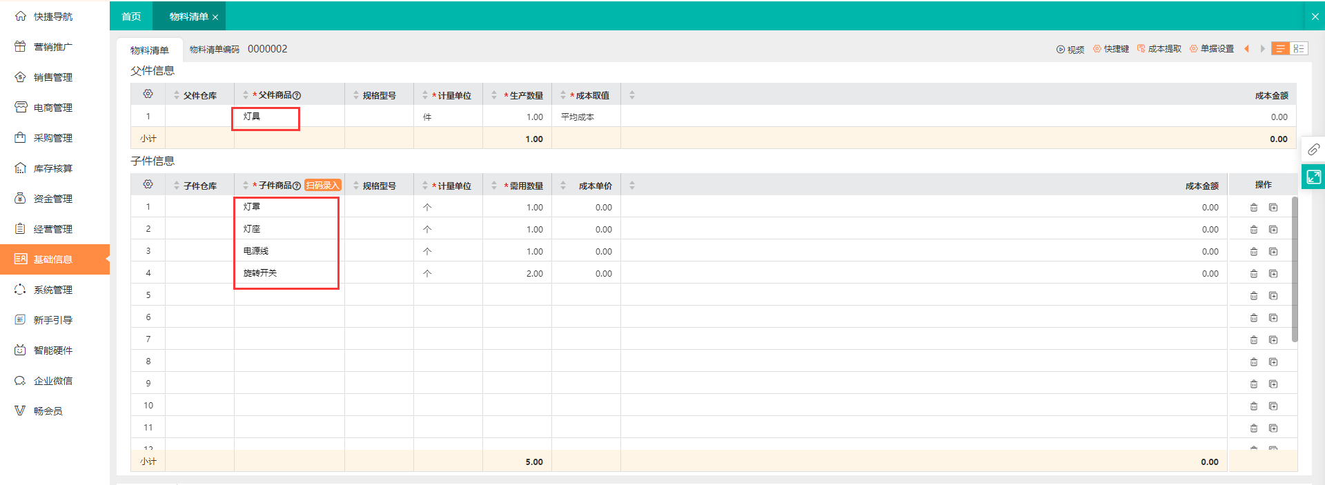Click help icon next to 父件商品
Image resolution: width=1325 pixels, height=485 pixels.
tap(297, 96)
